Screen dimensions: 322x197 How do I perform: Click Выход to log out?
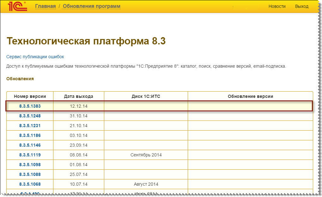pos(301,6)
